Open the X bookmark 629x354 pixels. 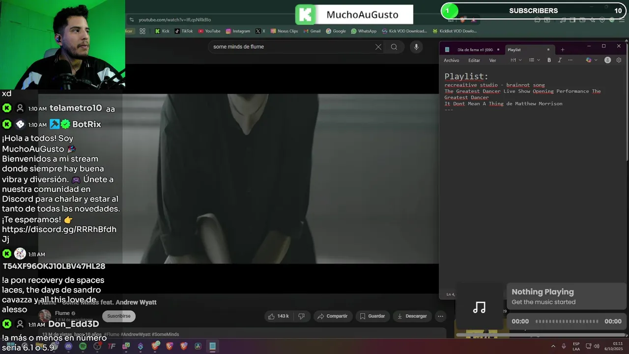260,31
